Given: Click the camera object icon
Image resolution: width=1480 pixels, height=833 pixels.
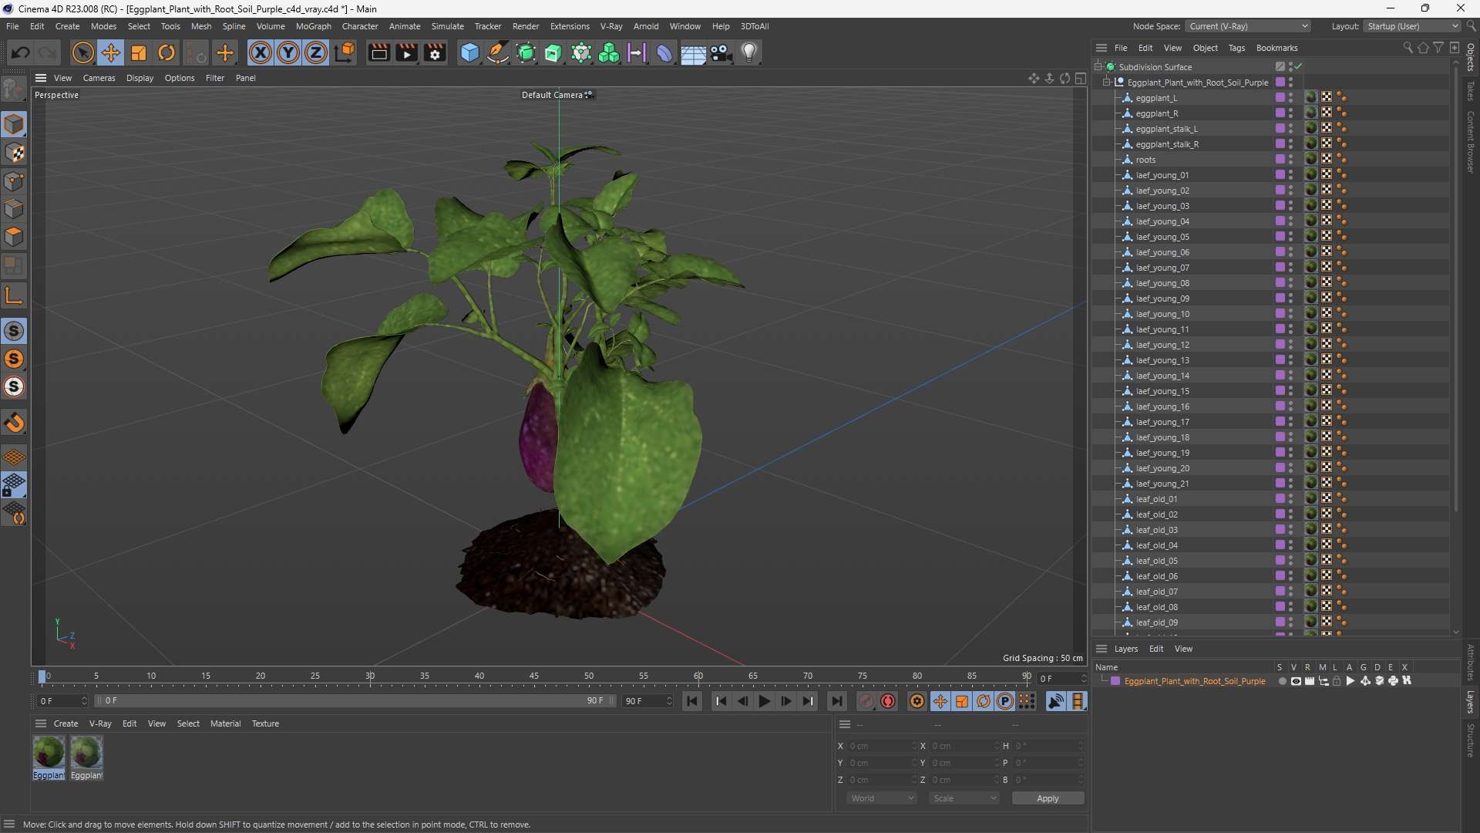Looking at the screenshot, I should 721,52.
